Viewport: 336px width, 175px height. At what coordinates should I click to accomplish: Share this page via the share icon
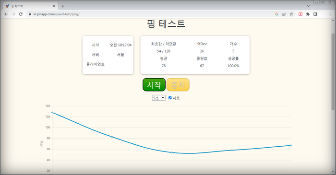click(284, 14)
